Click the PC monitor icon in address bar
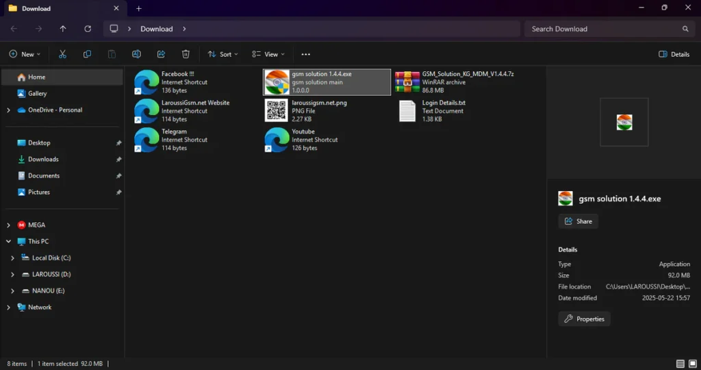The width and height of the screenshot is (701, 370). coord(114,29)
